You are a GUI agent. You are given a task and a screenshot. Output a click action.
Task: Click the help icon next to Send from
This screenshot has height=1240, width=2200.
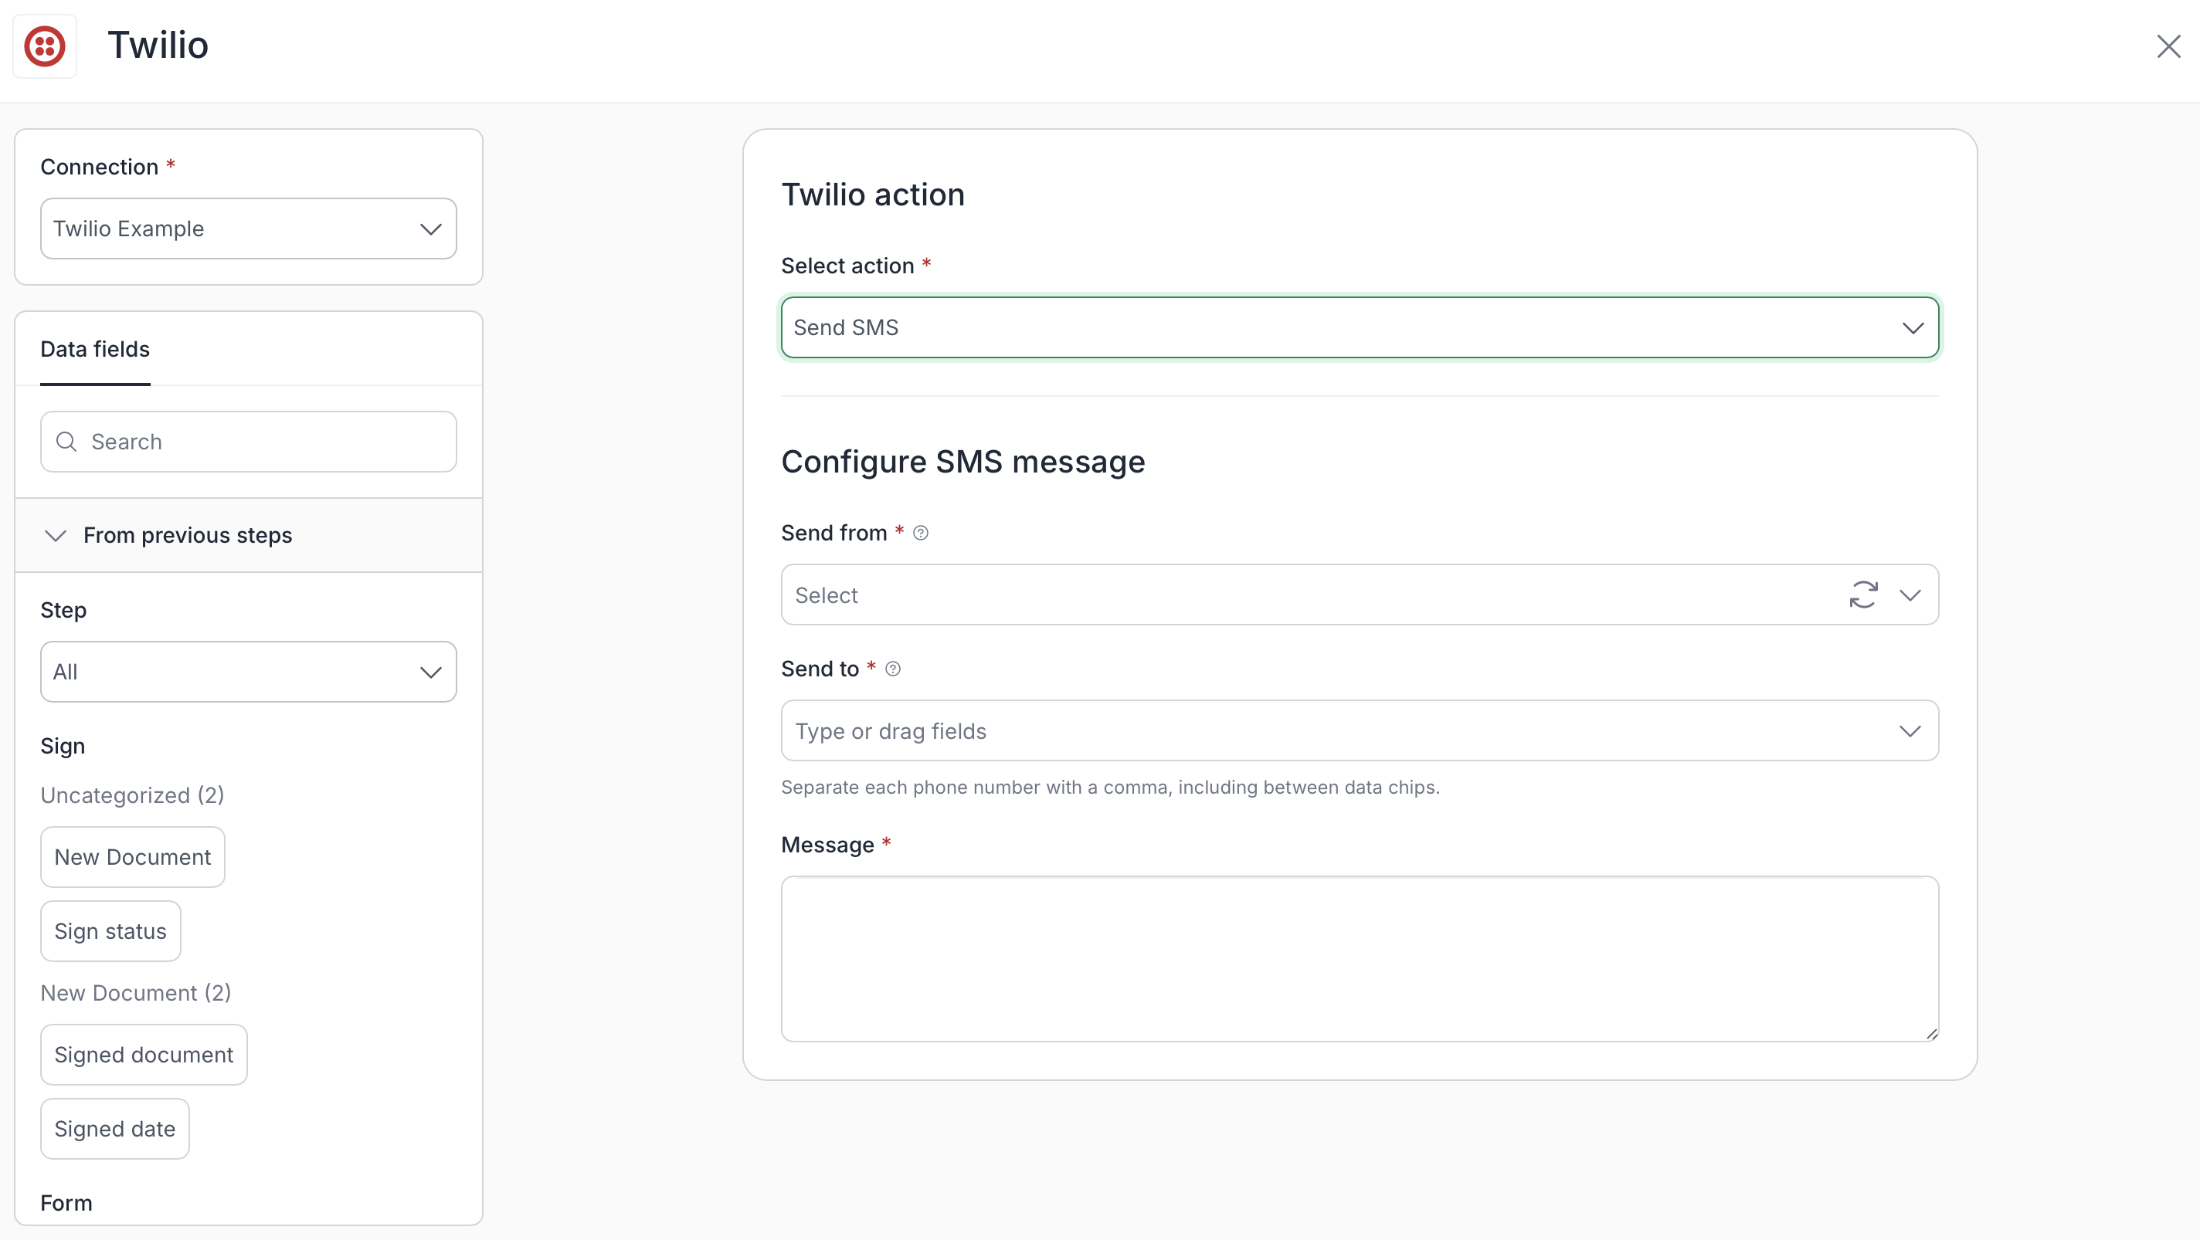tap(921, 534)
